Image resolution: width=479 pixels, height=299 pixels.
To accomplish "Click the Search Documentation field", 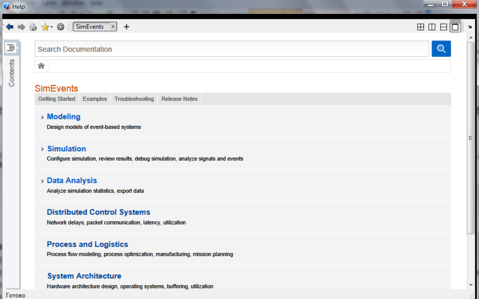I will pyautogui.click(x=232, y=49).
